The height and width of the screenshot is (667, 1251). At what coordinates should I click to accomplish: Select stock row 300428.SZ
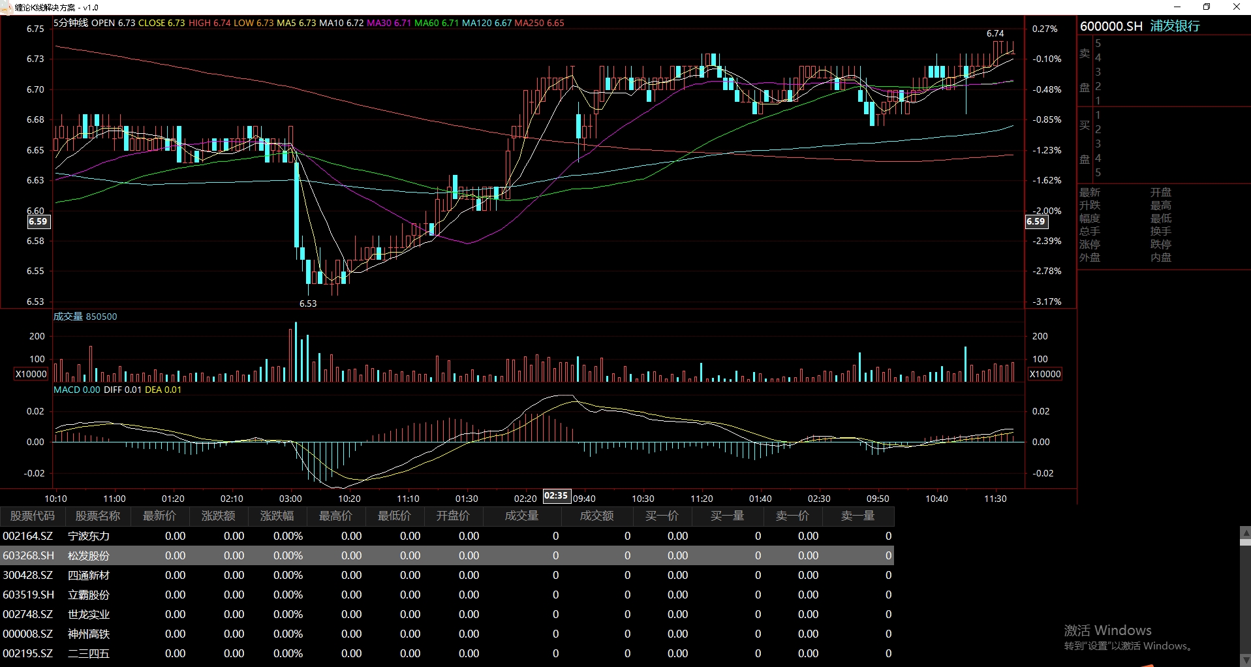click(x=447, y=575)
